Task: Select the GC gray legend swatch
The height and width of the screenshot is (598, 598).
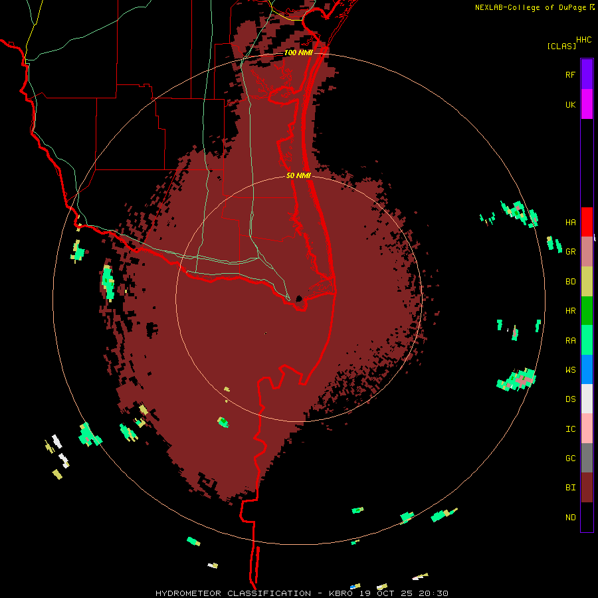Action: [x=587, y=458]
